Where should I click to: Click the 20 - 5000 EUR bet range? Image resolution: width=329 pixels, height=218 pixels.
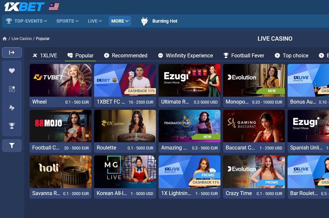[x=77, y=148]
